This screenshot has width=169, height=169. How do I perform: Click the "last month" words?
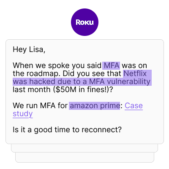click(31, 90)
